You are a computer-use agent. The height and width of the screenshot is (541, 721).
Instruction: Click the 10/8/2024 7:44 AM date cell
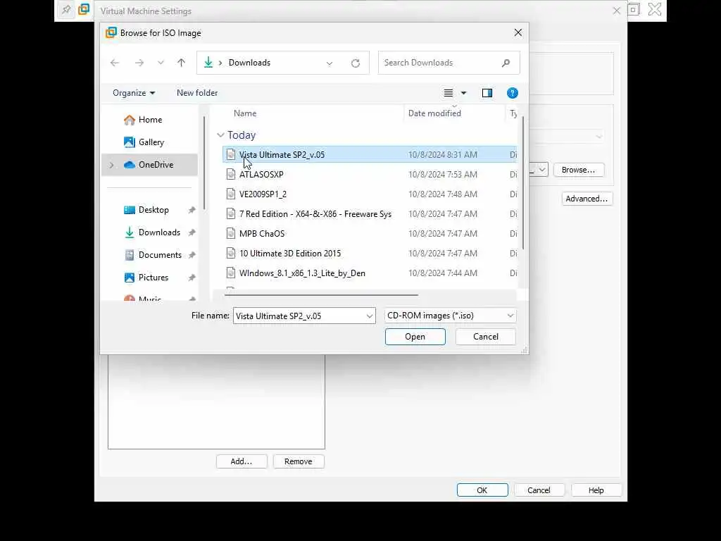coord(442,273)
